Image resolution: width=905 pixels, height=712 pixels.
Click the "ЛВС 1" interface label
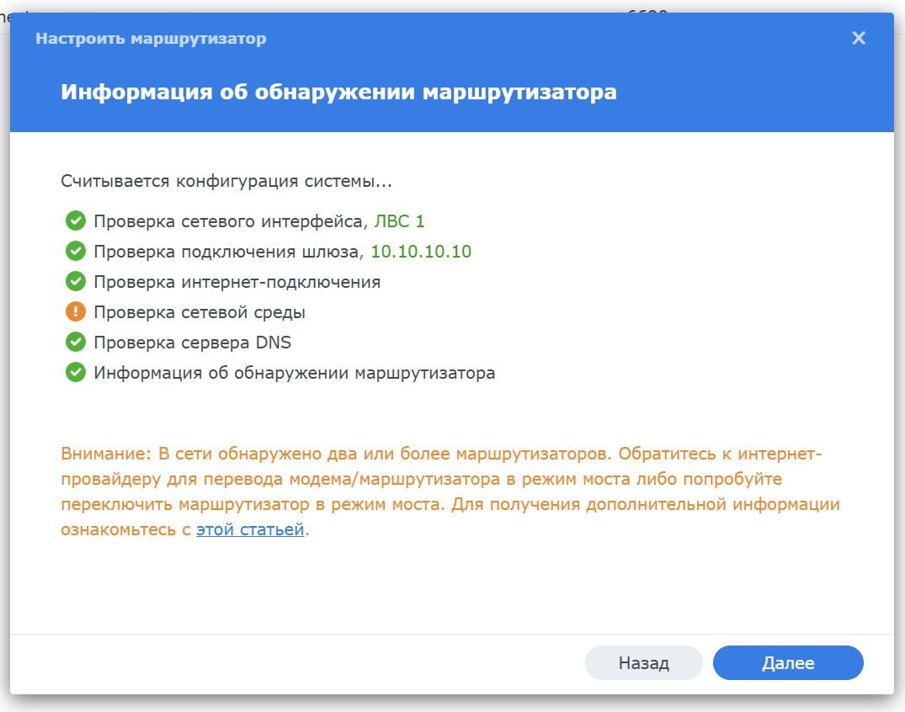399,221
